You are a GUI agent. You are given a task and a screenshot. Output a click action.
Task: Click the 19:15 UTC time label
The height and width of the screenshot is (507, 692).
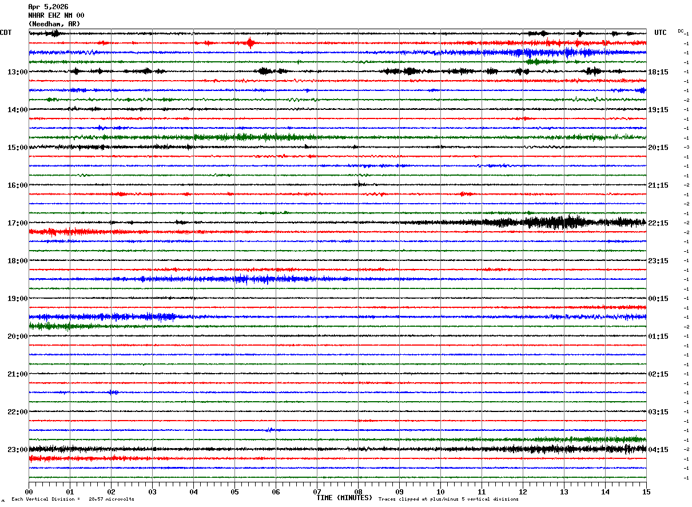tap(658, 110)
